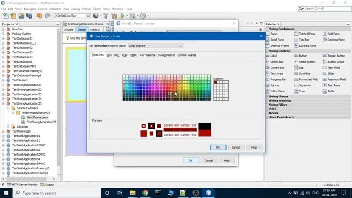This screenshot has width=352, height=198.
Task: Click the globe browser icon in toolbar
Action: coord(96,15)
